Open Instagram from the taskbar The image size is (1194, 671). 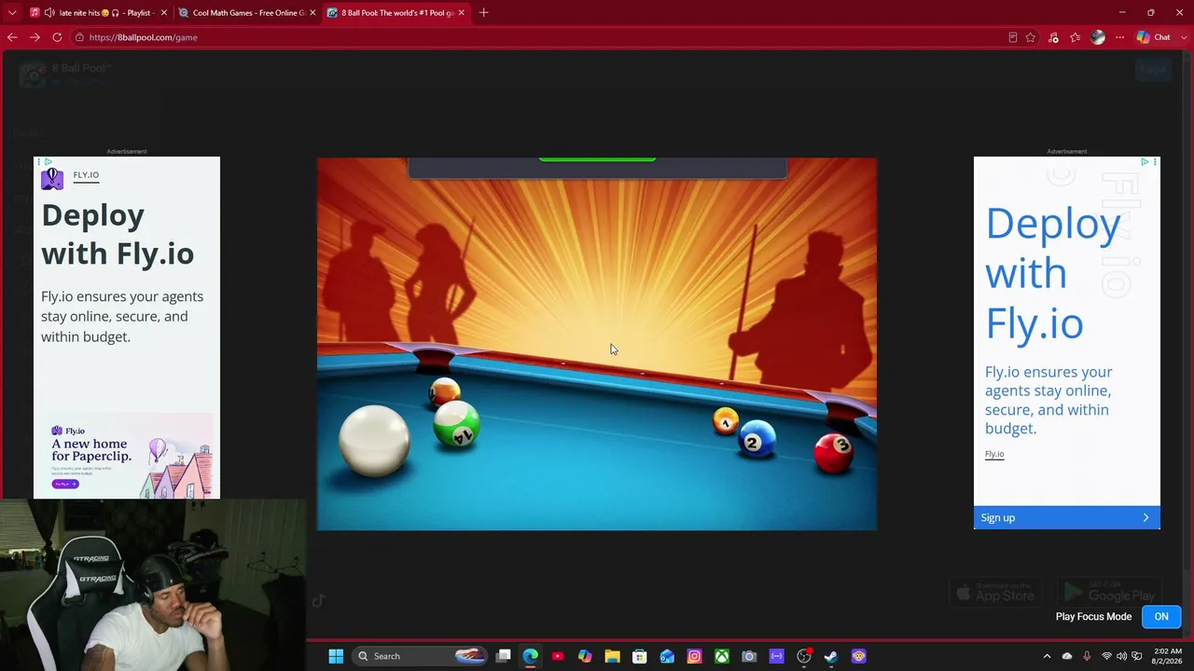coord(694,656)
